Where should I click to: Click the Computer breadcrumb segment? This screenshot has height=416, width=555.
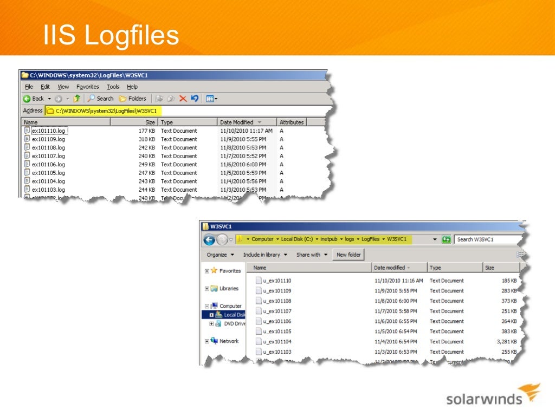(262, 239)
